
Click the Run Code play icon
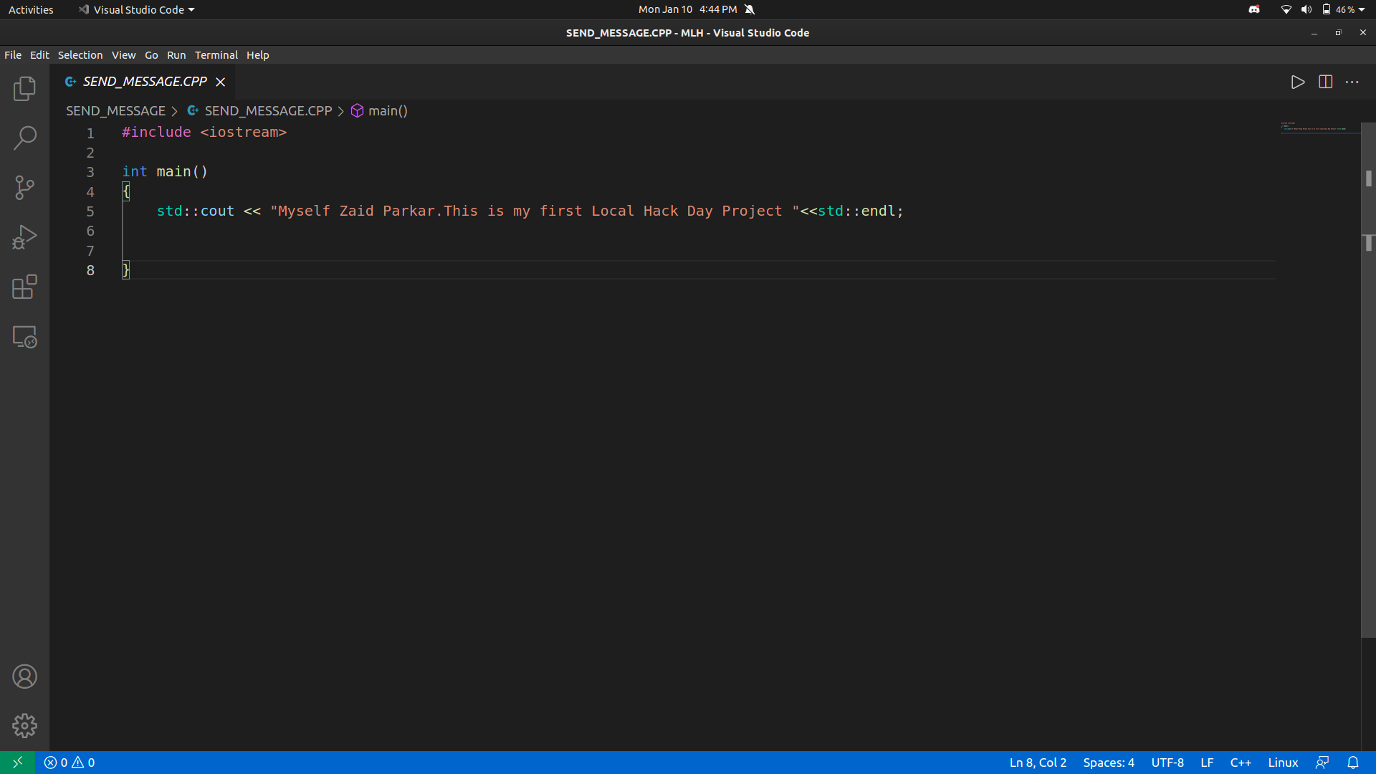[x=1297, y=82]
